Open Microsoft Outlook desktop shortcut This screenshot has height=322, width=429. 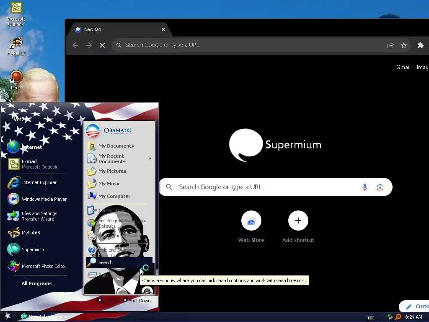pos(16,14)
